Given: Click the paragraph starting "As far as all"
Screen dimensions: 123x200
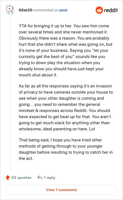Looking at the screenshot, I should click(x=66, y=107).
